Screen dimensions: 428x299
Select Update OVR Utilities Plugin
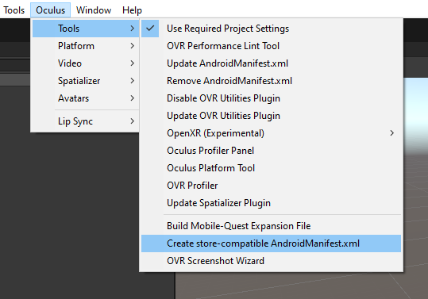point(271,116)
